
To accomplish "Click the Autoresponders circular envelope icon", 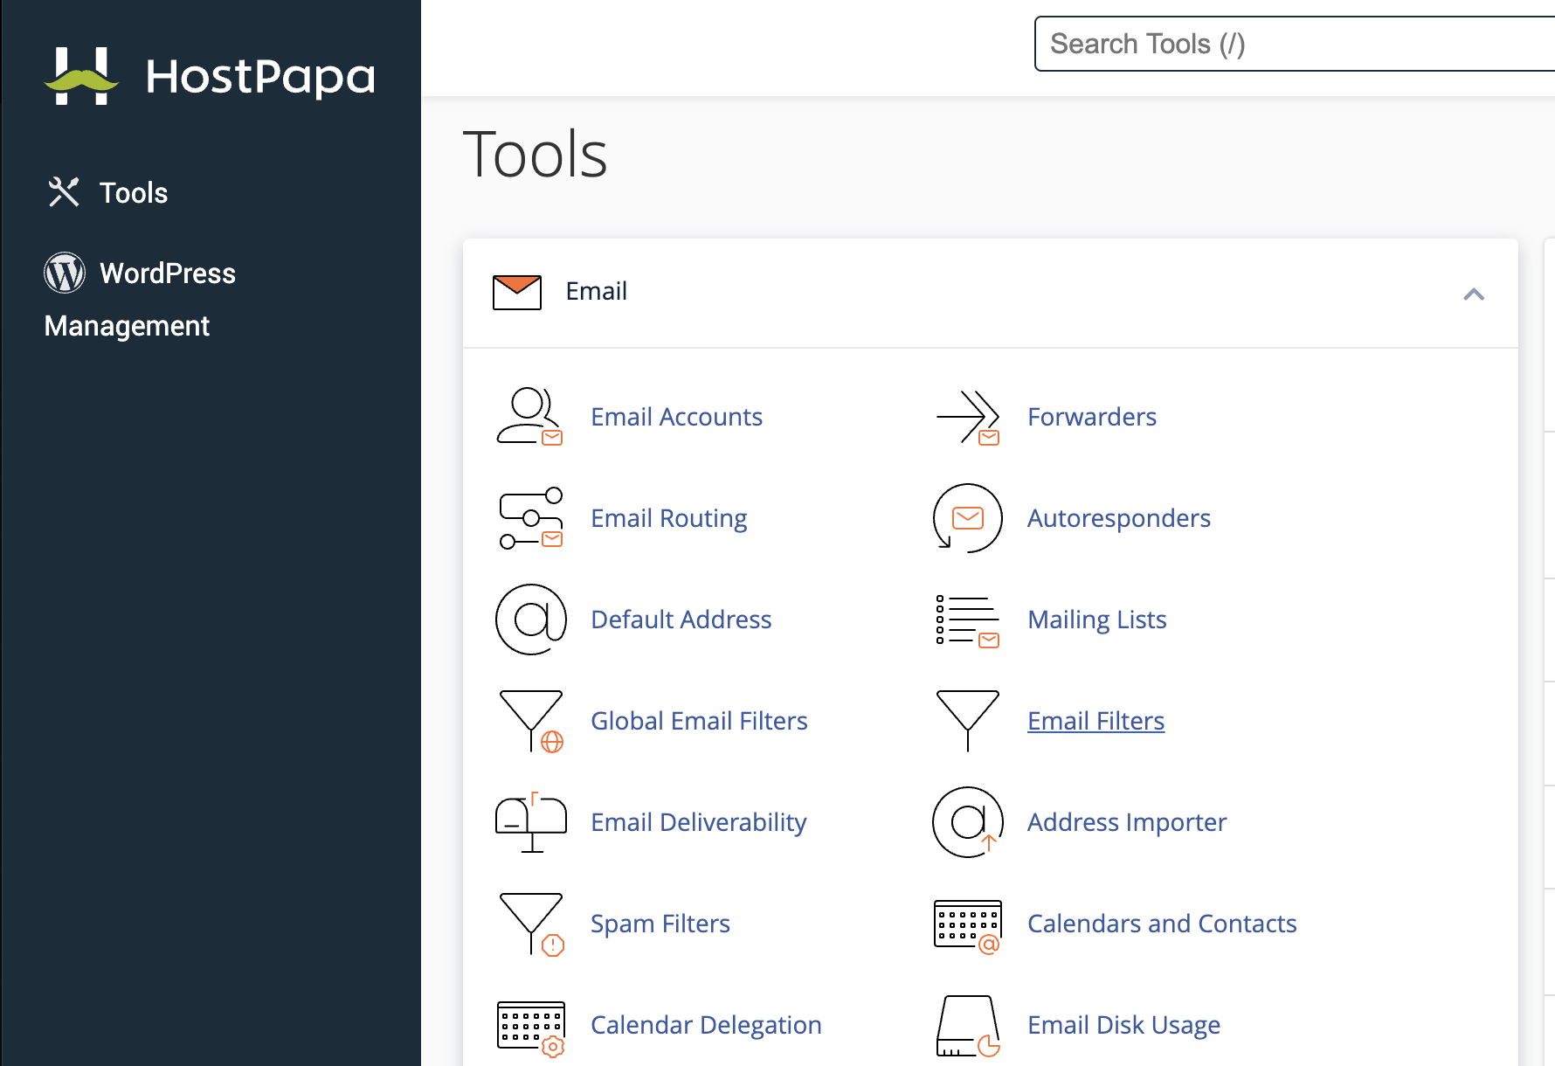I will [967, 518].
